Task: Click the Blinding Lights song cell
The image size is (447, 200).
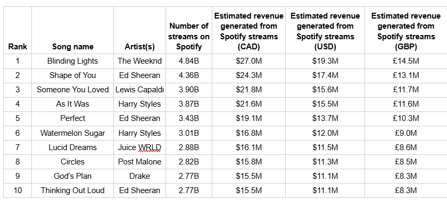Action: pyautogui.click(x=73, y=61)
